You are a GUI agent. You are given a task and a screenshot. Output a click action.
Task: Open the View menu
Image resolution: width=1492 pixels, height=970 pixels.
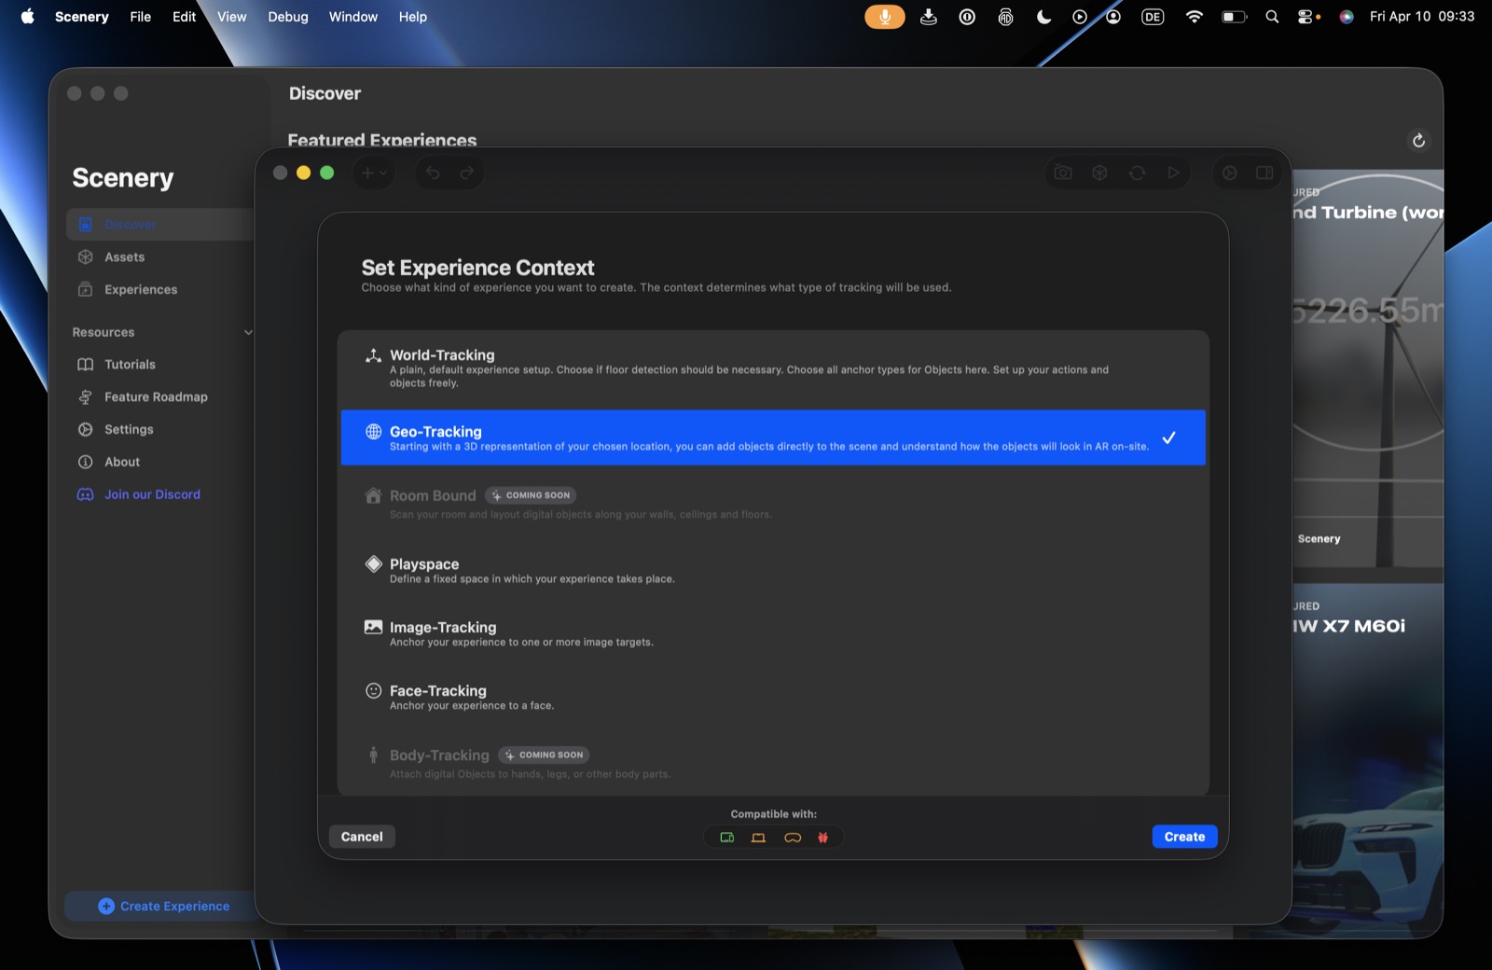[231, 17]
